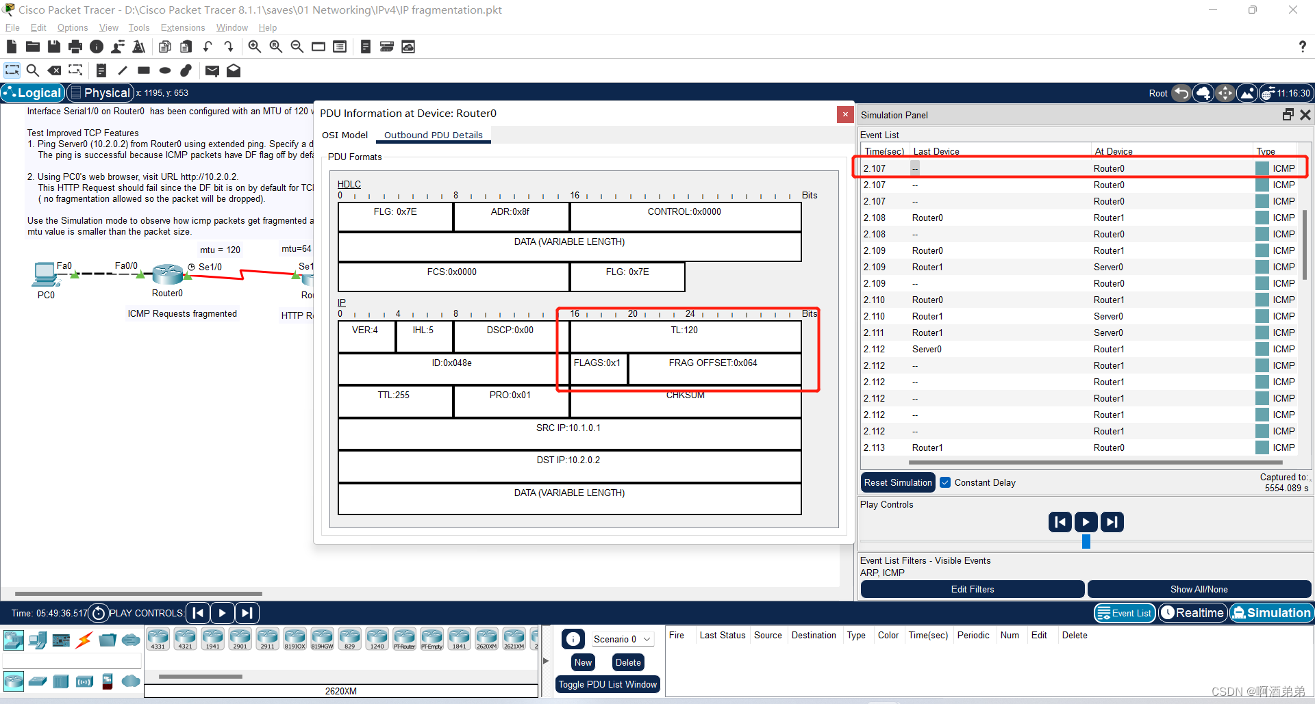Click the Undo arrow icon
1315x704 pixels.
pos(208,47)
